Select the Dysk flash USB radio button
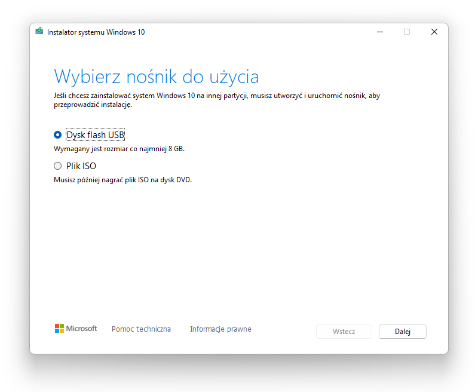This screenshot has height=392, width=475. (x=57, y=135)
